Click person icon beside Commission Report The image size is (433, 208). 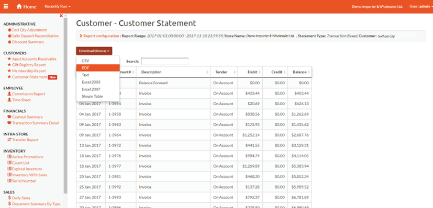tap(9, 94)
